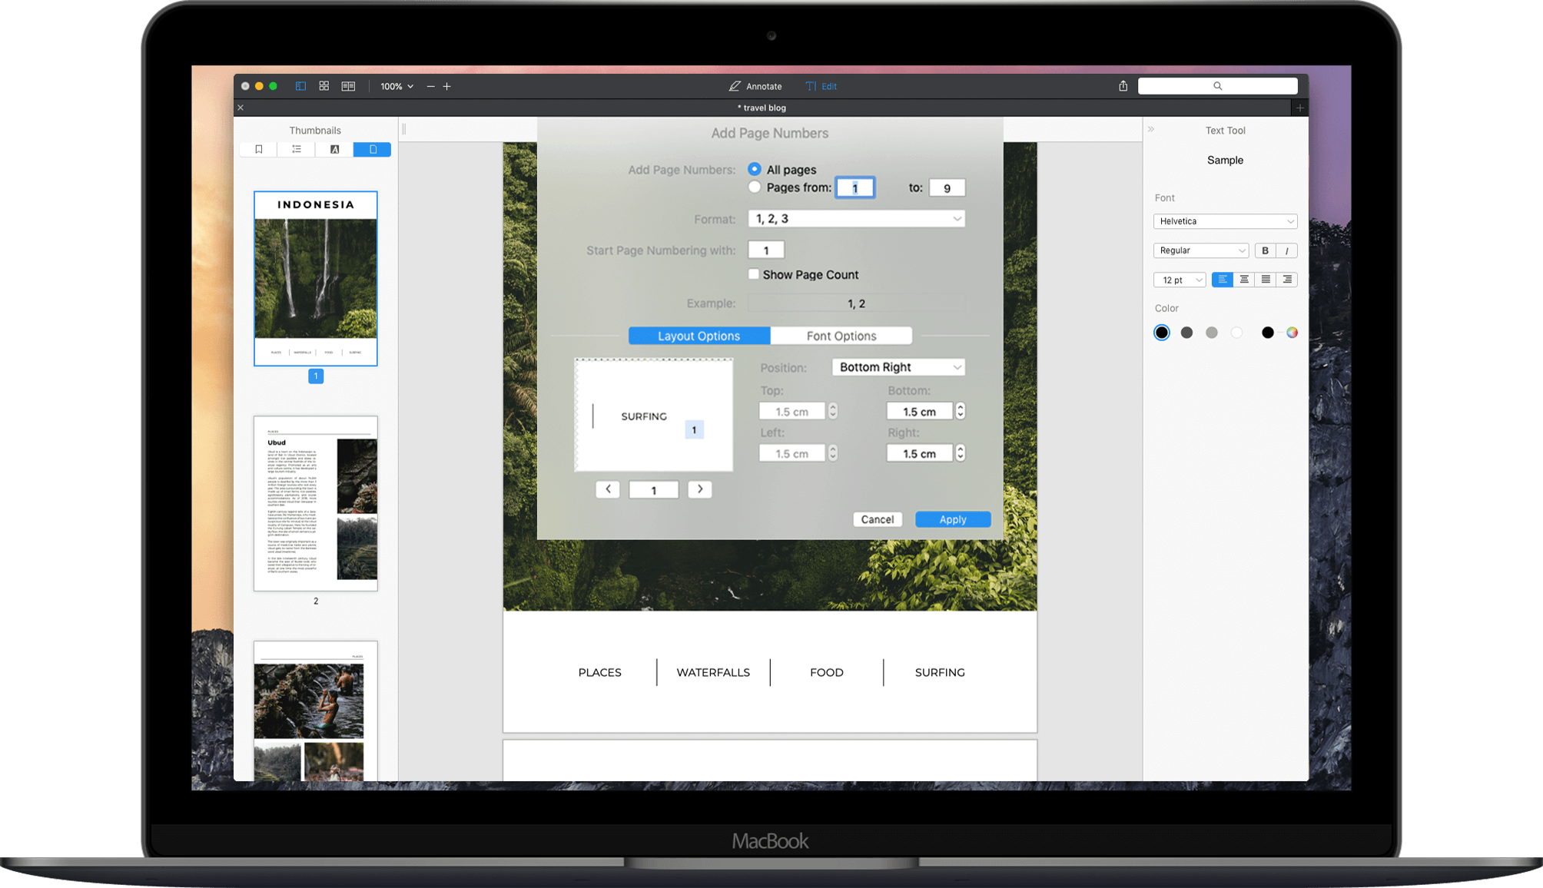
Task: Select left text alignment icon
Action: (x=1223, y=280)
